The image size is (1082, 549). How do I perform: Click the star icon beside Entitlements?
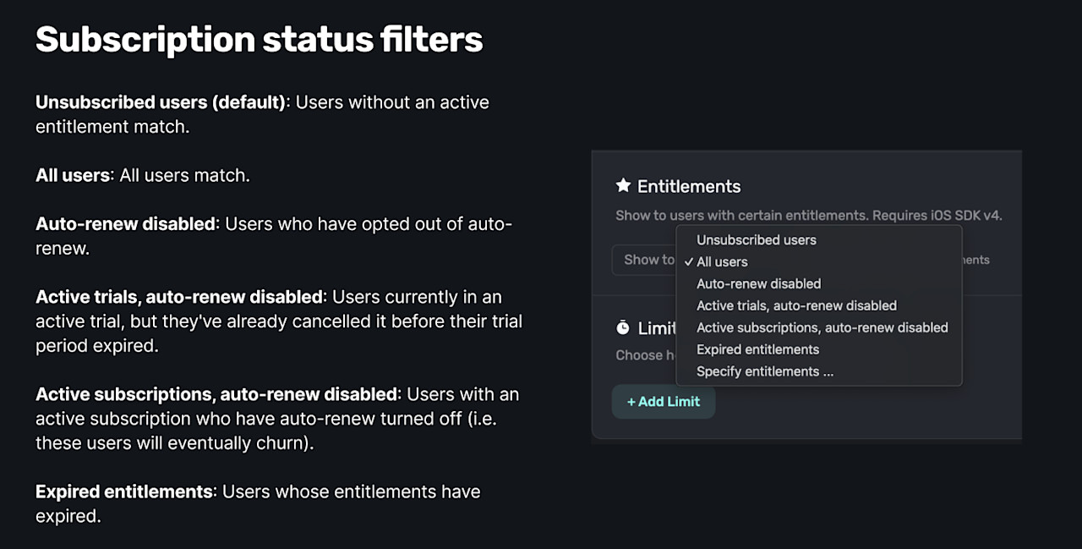pyautogui.click(x=623, y=186)
